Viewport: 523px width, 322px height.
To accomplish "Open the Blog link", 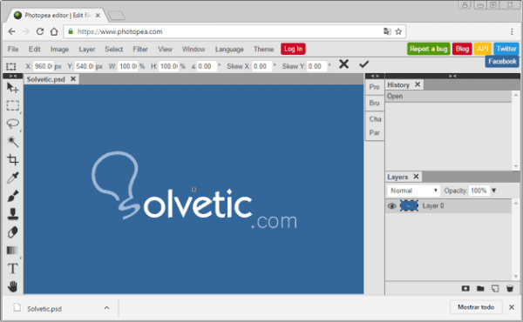I will pyautogui.click(x=462, y=49).
